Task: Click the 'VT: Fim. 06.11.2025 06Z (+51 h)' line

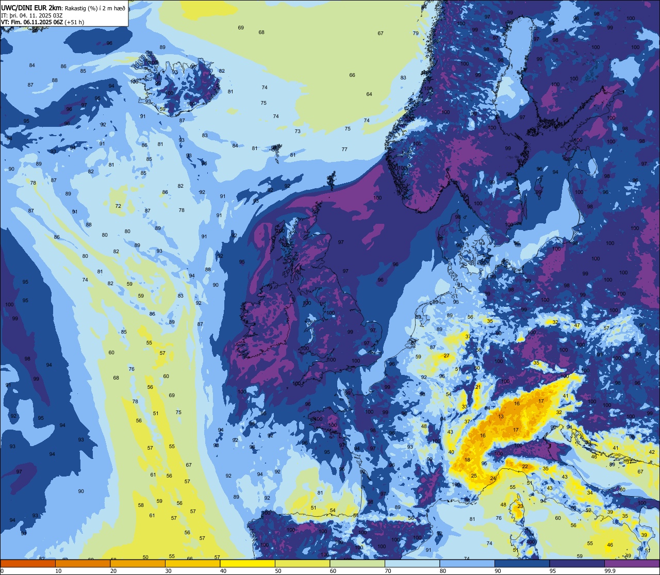Action: pos(43,22)
